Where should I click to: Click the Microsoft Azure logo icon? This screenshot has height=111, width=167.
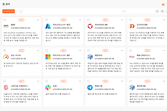(48, 26)
